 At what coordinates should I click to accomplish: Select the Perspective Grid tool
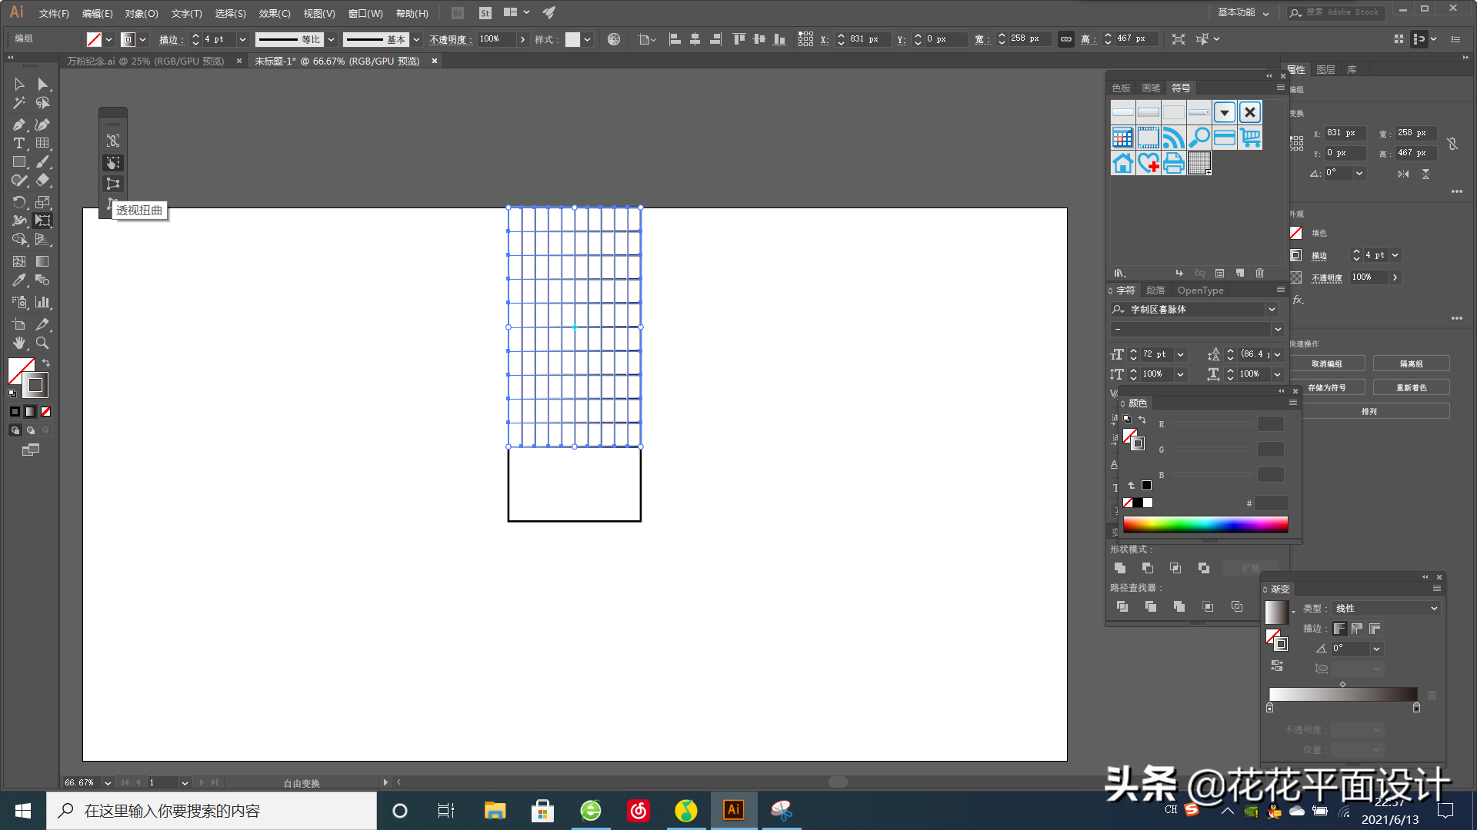coord(42,240)
